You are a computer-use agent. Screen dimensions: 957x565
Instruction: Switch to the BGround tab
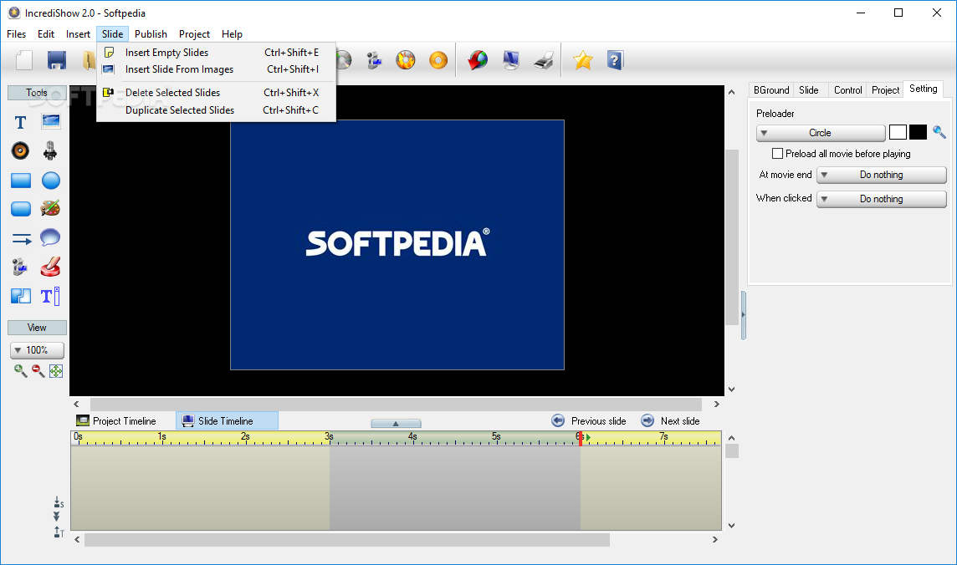tap(771, 90)
